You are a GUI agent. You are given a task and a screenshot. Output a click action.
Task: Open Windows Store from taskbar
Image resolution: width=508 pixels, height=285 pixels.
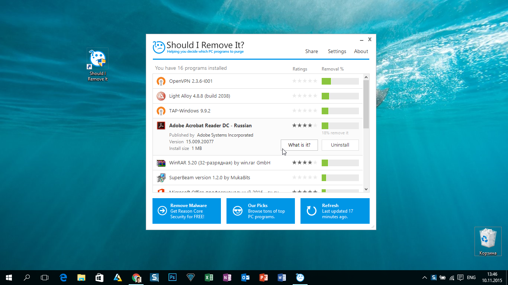(100, 278)
